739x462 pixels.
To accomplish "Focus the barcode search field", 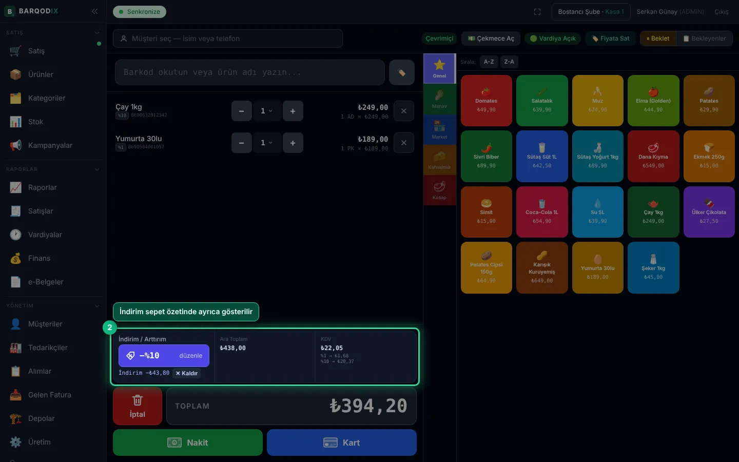I will [x=250, y=72].
